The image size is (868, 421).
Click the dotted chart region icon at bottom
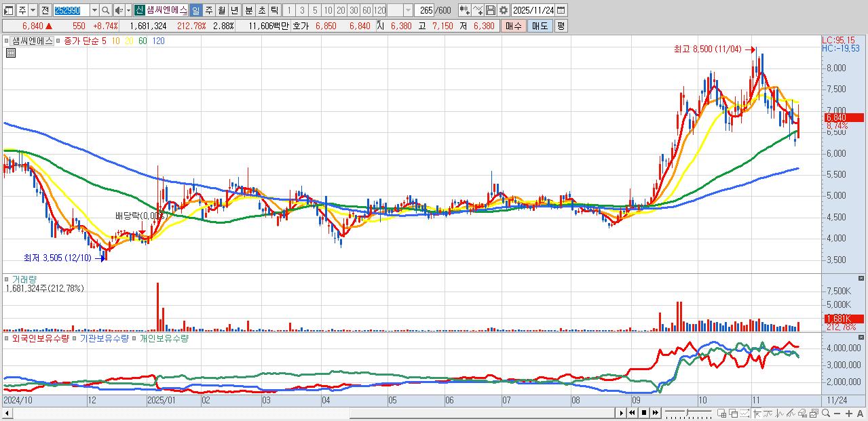click(x=745, y=413)
